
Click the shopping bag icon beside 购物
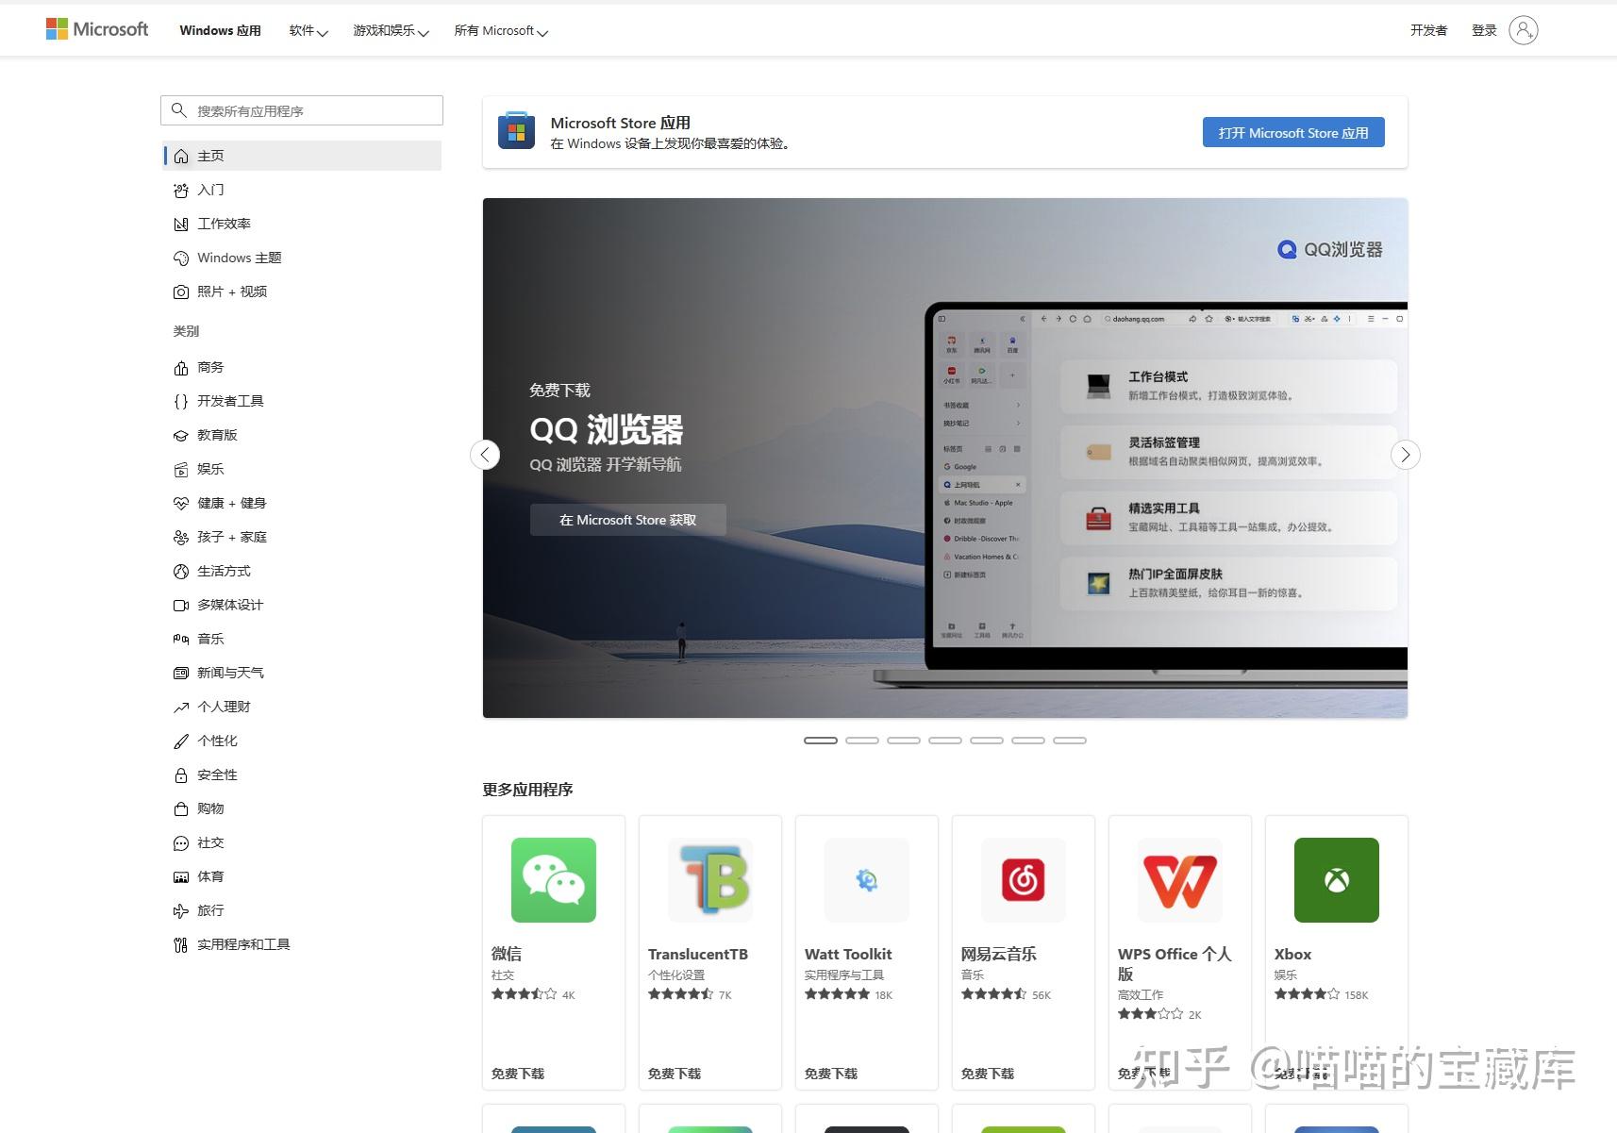click(181, 808)
